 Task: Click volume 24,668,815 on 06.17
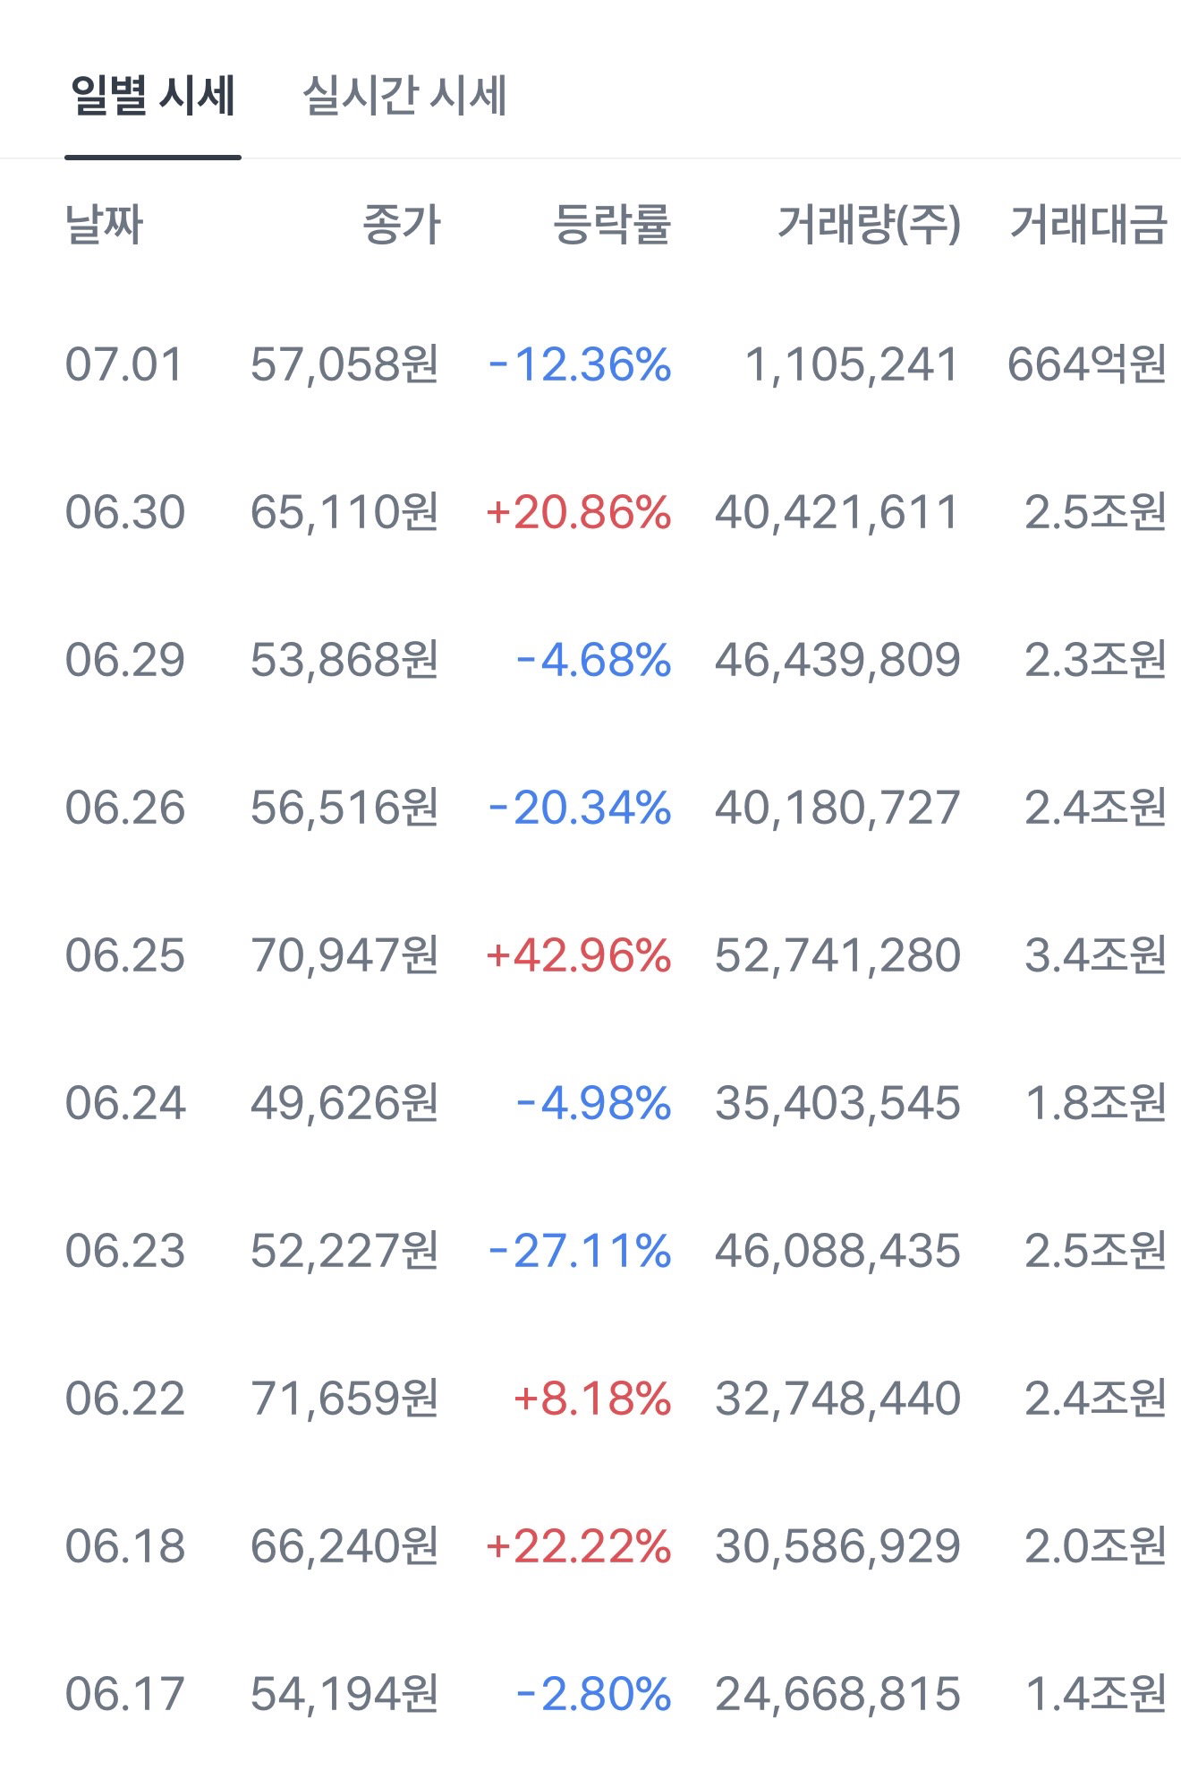(837, 1695)
